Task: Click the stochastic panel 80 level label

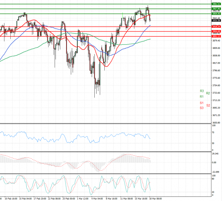Action: tap(213, 179)
